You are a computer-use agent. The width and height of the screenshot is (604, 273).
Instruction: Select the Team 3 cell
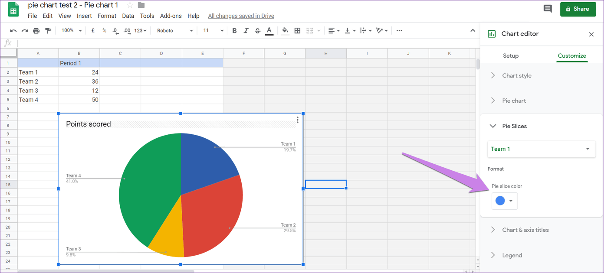point(38,91)
